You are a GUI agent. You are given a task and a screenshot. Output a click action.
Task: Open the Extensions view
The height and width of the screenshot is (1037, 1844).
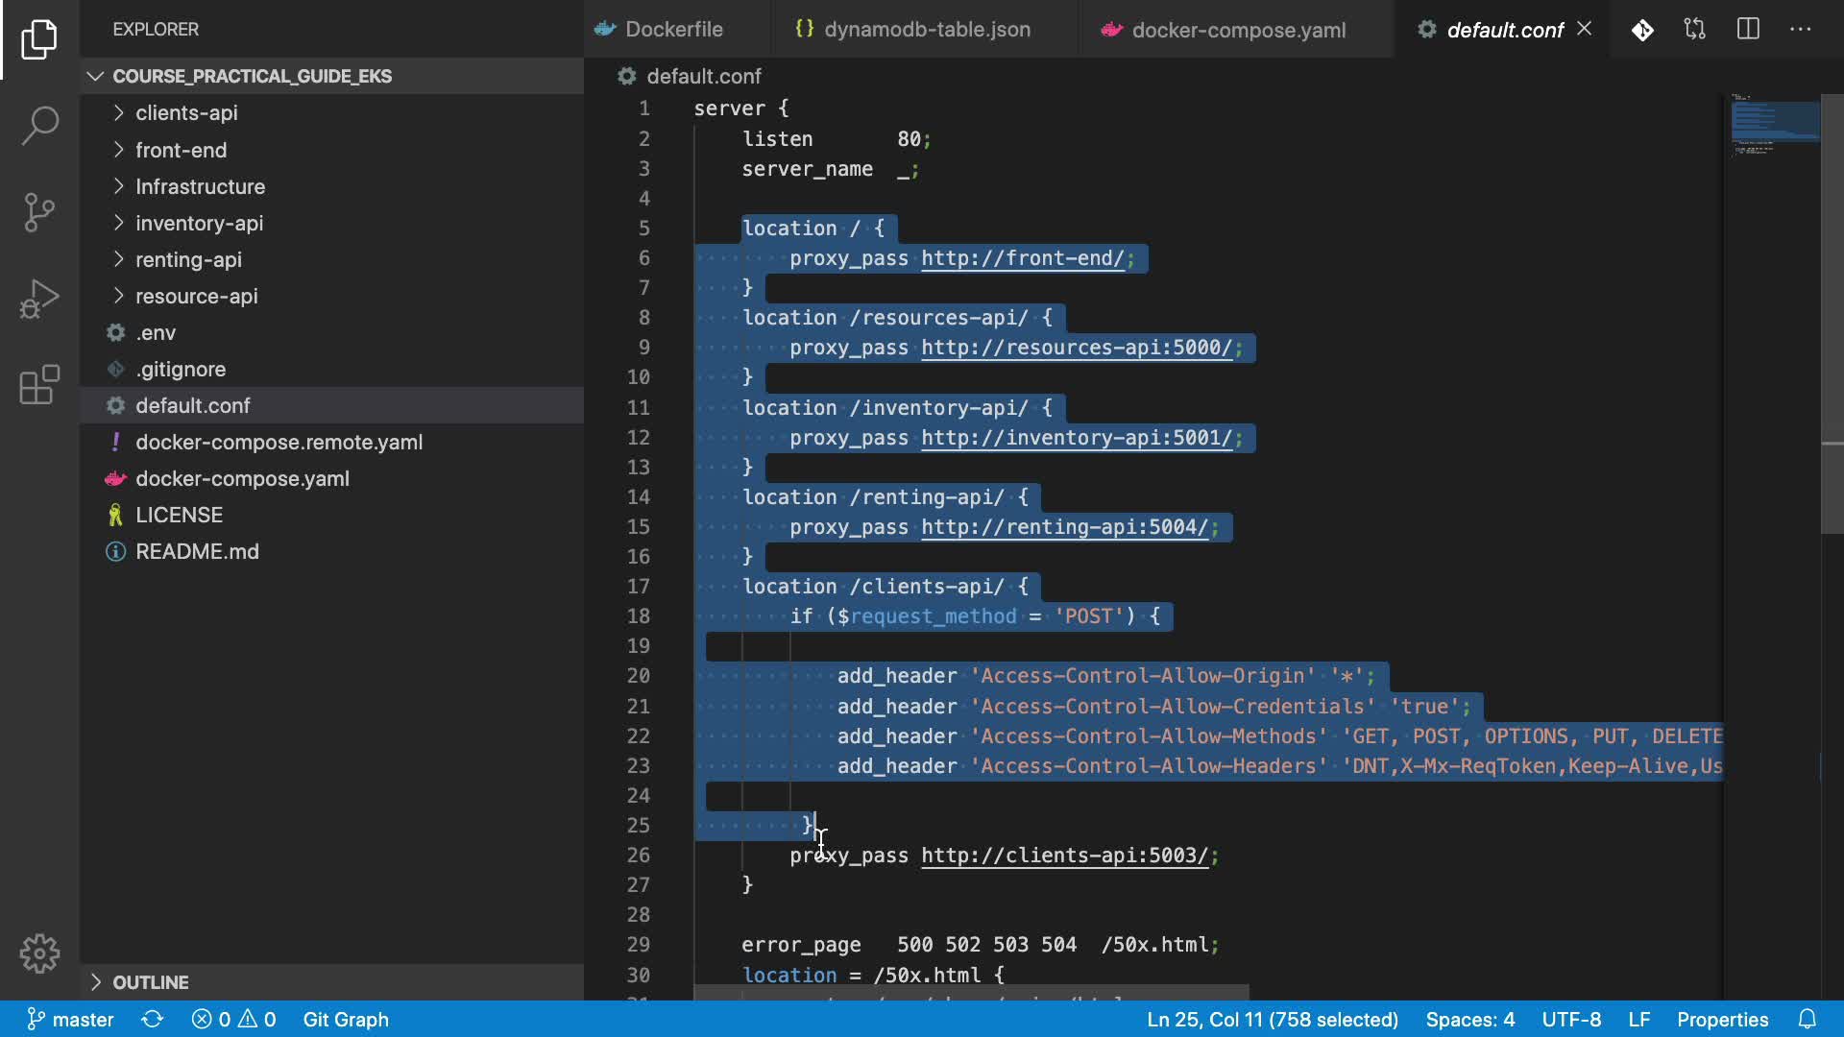(39, 385)
